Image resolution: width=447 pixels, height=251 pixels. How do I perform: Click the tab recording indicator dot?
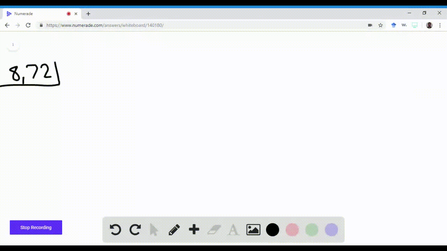68,14
